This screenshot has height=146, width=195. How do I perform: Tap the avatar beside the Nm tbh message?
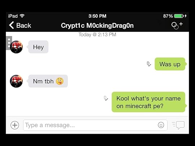[16, 81]
